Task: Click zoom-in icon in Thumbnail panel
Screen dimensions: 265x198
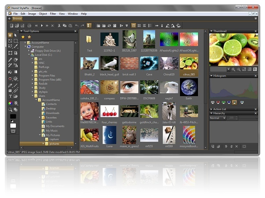Action: tap(233, 69)
